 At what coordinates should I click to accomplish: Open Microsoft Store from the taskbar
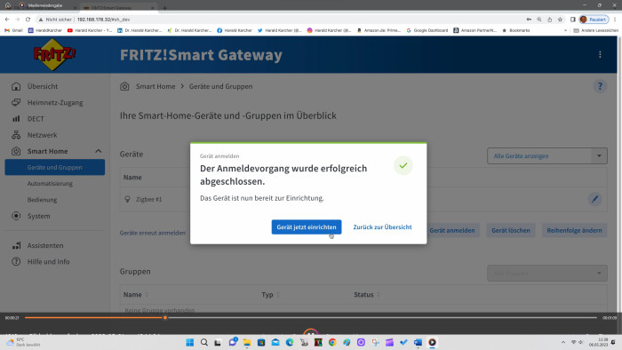(261, 342)
